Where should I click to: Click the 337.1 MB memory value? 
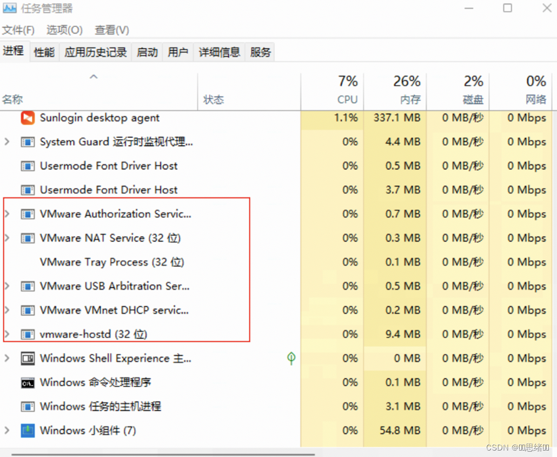(x=397, y=118)
